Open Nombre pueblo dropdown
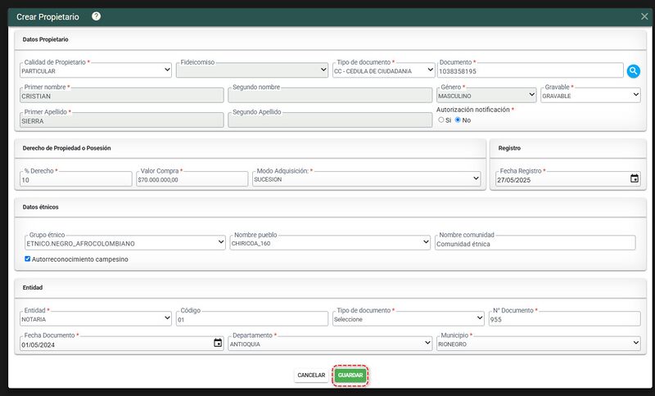 [330, 243]
